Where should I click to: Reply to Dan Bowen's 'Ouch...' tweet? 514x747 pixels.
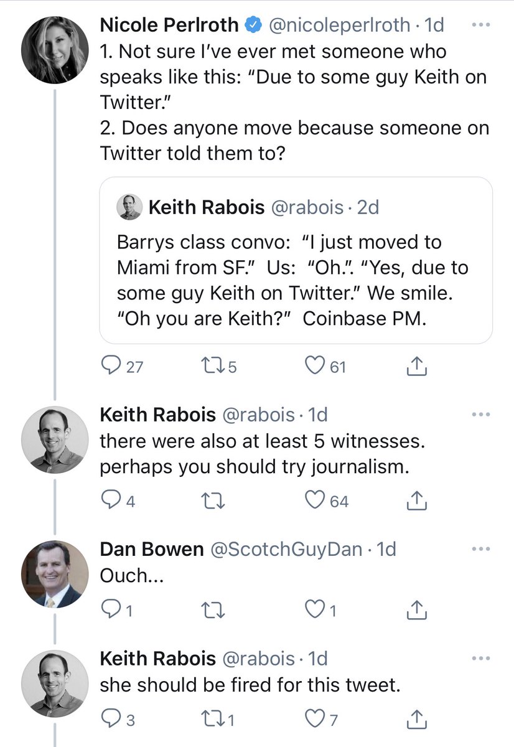tap(111, 611)
